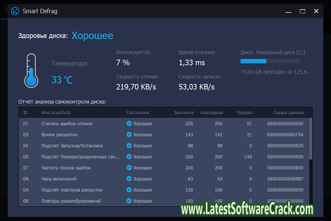Image resolution: width=331 pixels, height=221 pixels.
Task: Click the status checkmark for attribute 01
Action: [x=129, y=123]
